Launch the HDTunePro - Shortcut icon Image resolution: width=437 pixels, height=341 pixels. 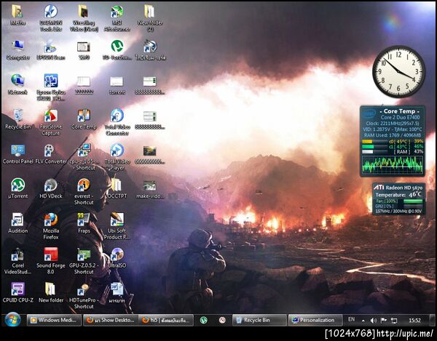click(x=84, y=296)
